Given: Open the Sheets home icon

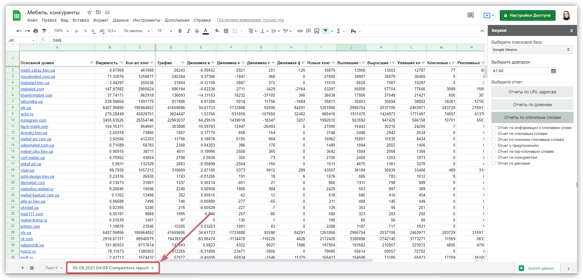Looking at the screenshot, I should tap(17, 15).
